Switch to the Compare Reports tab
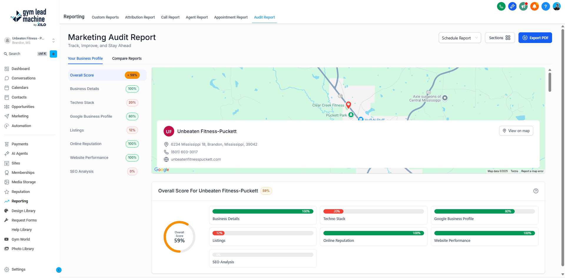Viewport: 565px width, 278px height. [x=127, y=59]
